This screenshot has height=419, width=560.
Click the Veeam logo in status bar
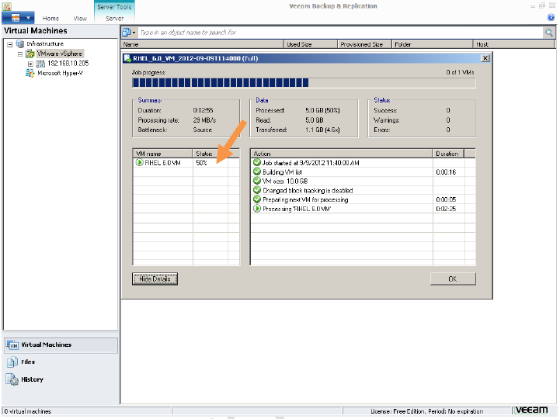531,410
